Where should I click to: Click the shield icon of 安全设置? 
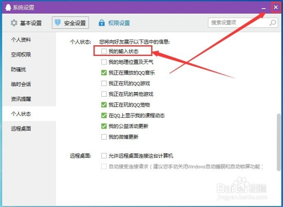tap(58, 23)
